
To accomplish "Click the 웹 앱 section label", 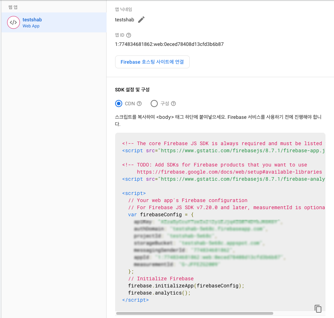I will click(13, 7).
